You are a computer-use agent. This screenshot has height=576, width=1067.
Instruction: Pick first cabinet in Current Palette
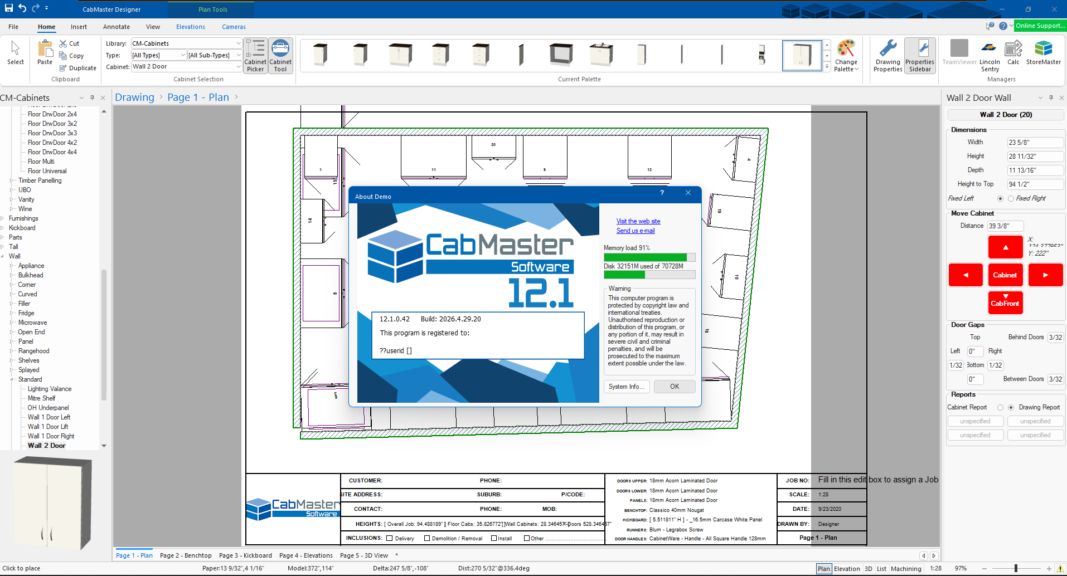[320, 55]
